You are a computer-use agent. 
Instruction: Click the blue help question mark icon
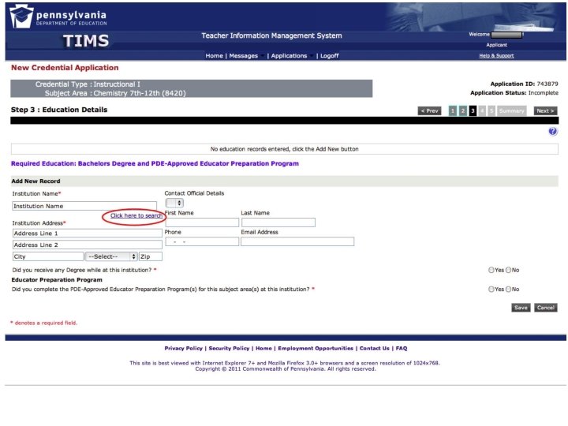pyautogui.click(x=552, y=131)
